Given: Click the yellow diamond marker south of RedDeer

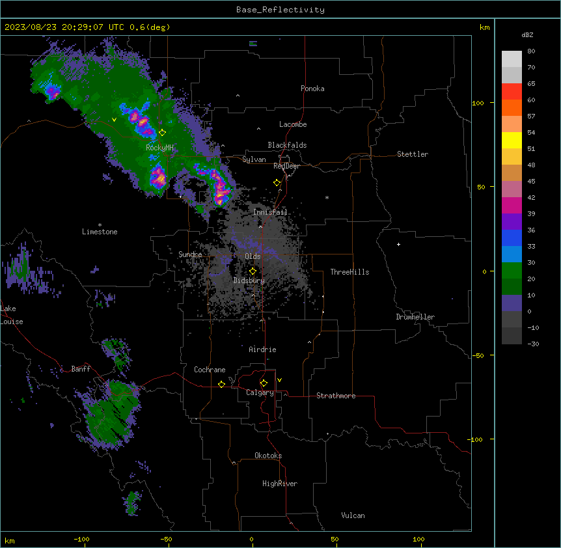Looking at the screenshot, I should click(x=277, y=183).
